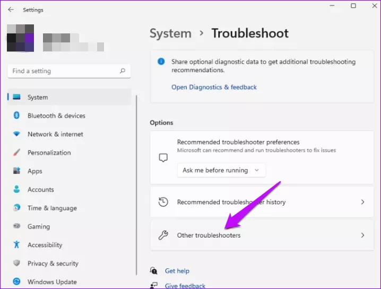Click the Windows Update sync icon
381x289 pixels.
point(16,282)
